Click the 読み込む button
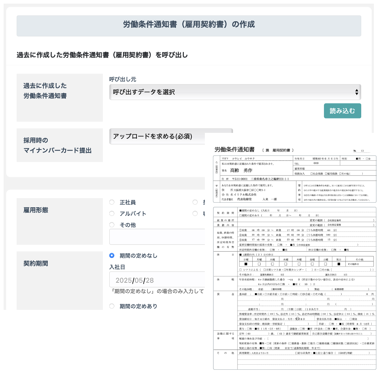 [x=342, y=111]
